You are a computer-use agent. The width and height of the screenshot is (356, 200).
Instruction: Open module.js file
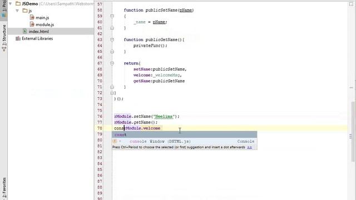click(44, 24)
